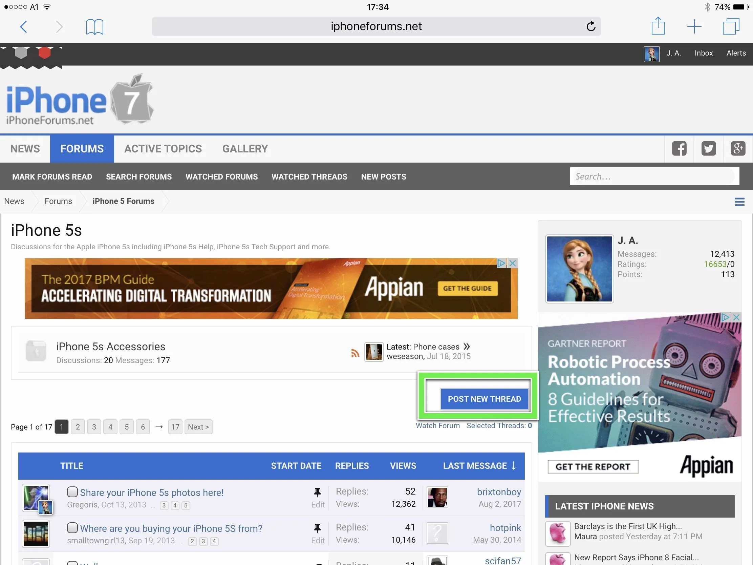Go to page 3 of threads
Screen dimensions: 753x565
click(x=94, y=427)
